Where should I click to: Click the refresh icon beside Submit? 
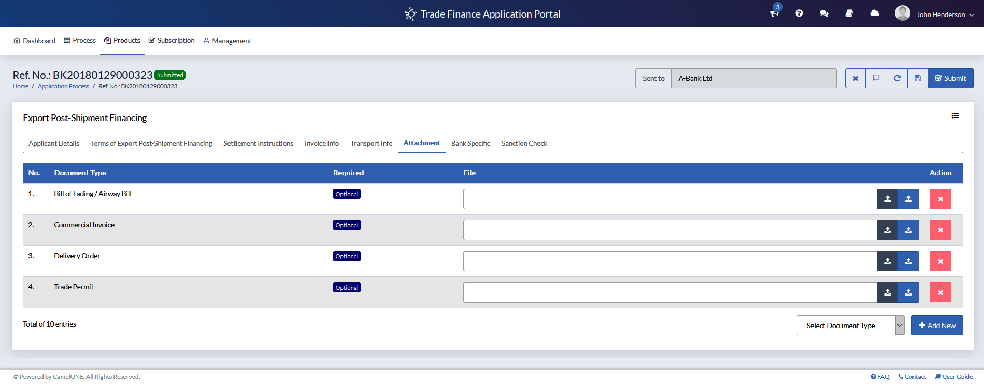(x=897, y=78)
